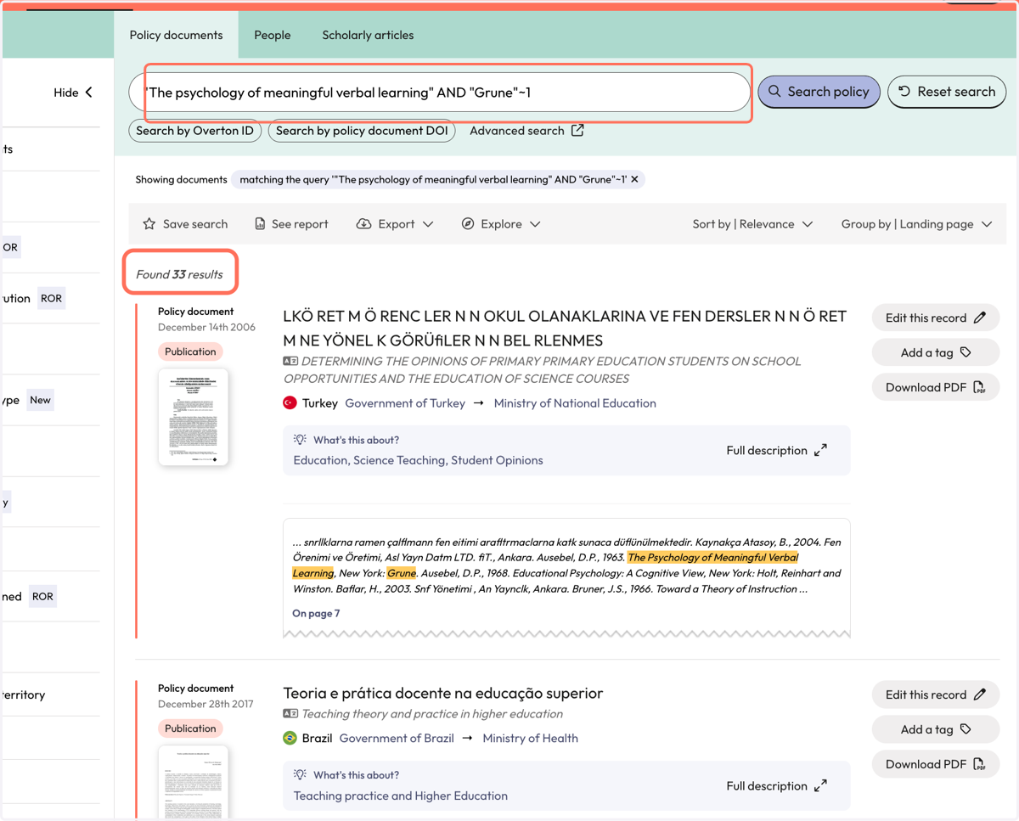The image size is (1019, 821).
Task: Click Add a tag for Brazil document
Action: tap(935, 729)
